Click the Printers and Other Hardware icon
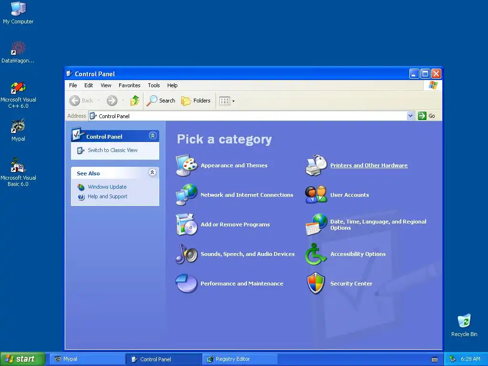The width and height of the screenshot is (488, 366). [x=316, y=165]
